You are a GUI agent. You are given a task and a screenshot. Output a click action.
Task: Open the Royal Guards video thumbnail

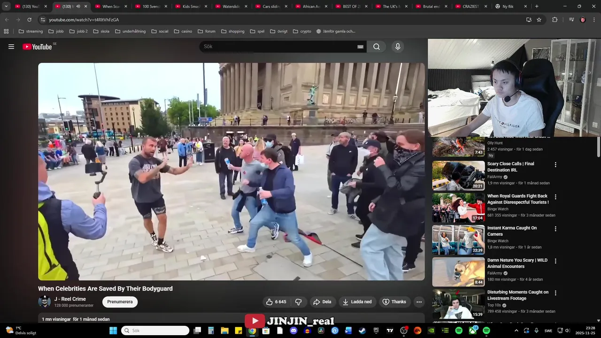click(458, 207)
